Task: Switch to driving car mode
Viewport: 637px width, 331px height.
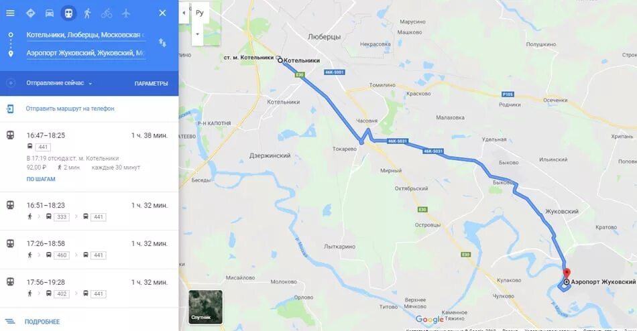Action: (x=49, y=13)
